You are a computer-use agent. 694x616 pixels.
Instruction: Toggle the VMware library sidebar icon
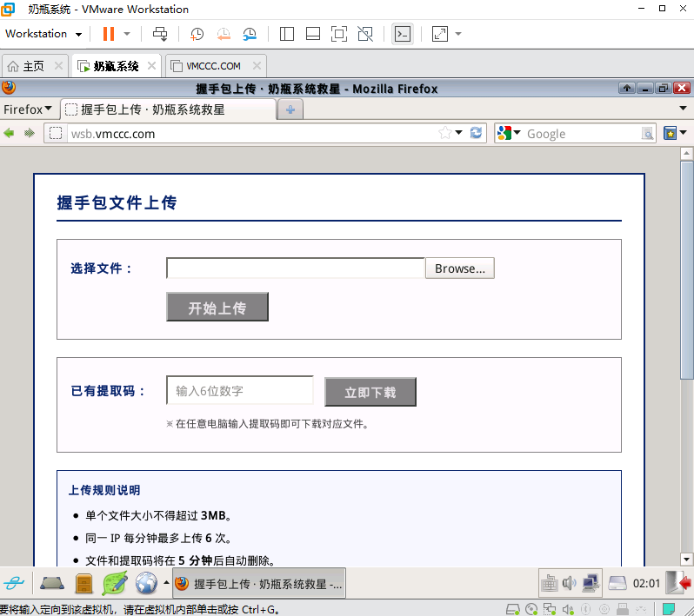[287, 34]
